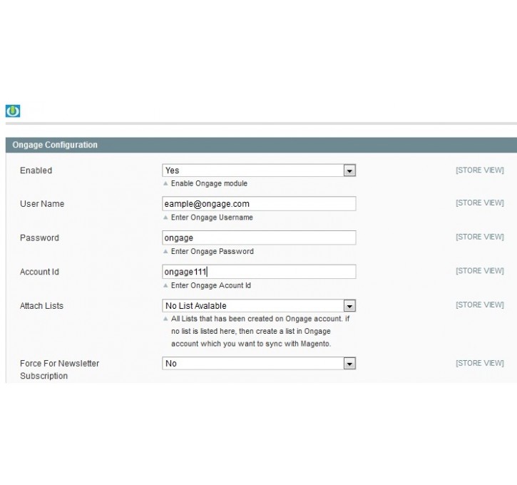Click the 'Enter Ongage Username' hint text

tap(212, 218)
